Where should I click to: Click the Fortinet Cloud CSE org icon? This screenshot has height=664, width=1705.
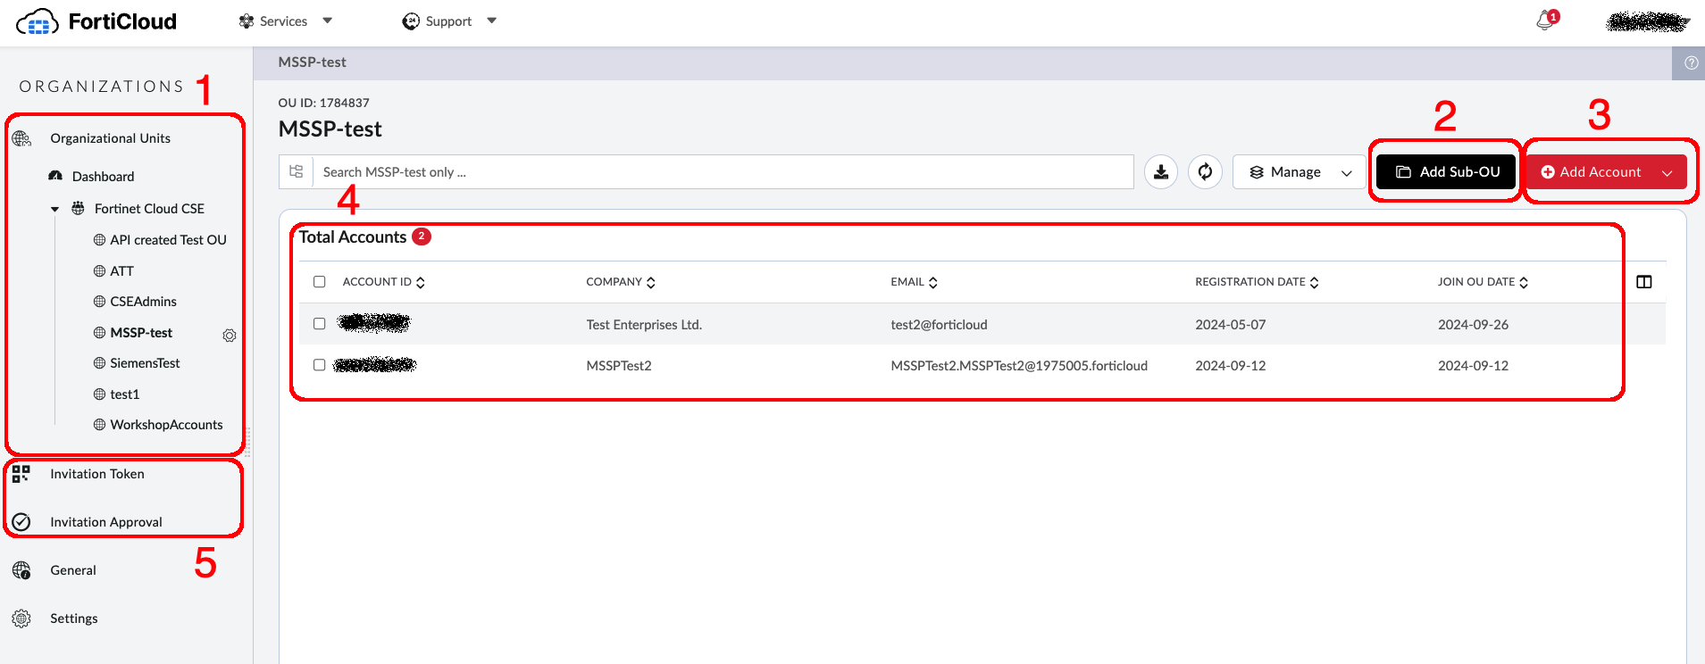coord(79,208)
